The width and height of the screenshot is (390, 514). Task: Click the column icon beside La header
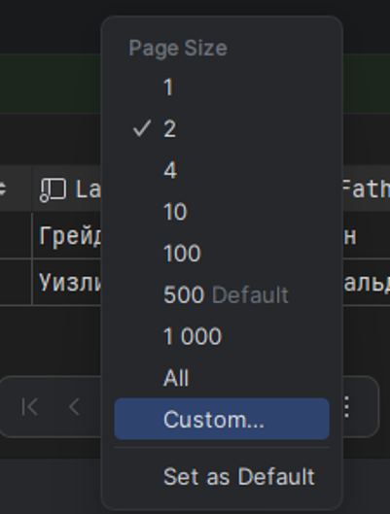click(x=53, y=189)
